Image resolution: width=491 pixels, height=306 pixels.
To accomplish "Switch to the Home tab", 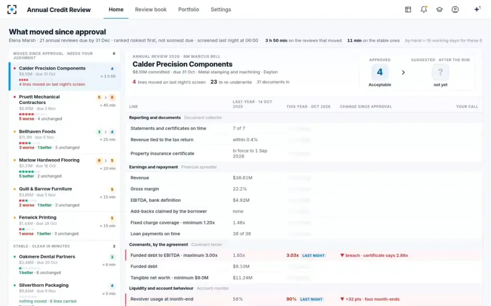I will [116, 9].
